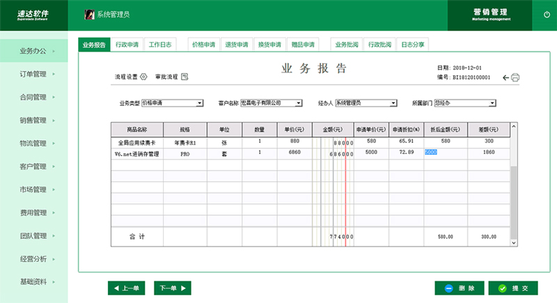Viewport: 557px width, 303px height.
Task: Click the power icon in header
Action: (x=547, y=15)
